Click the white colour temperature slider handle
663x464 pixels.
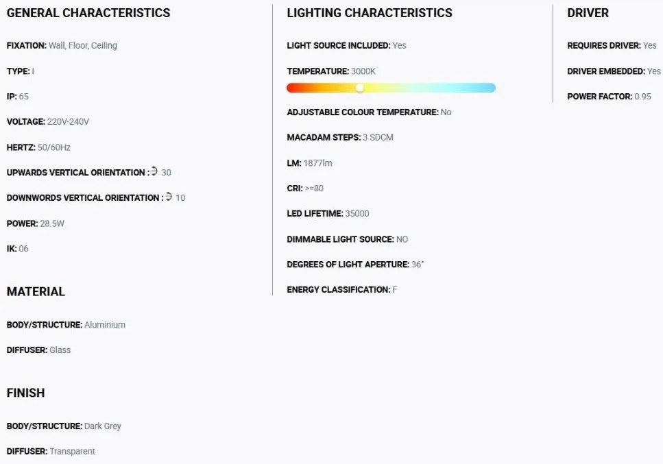pos(360,88)
